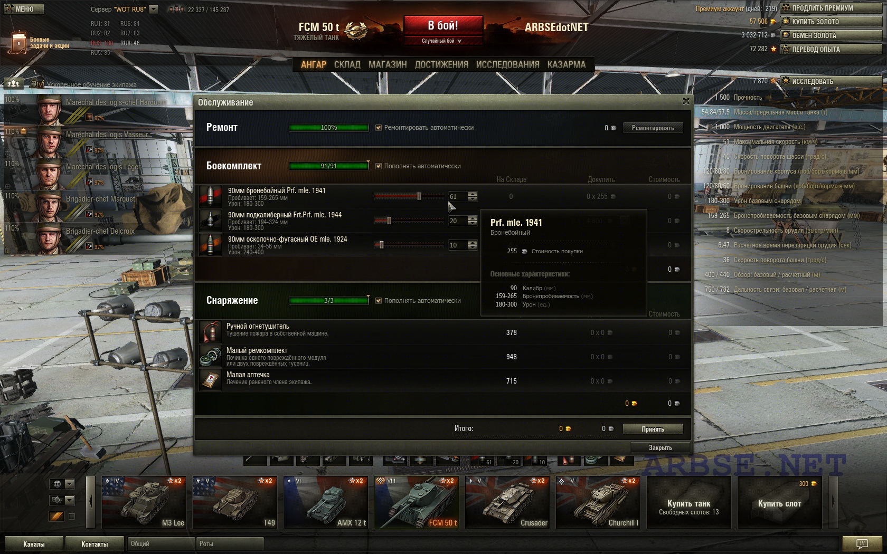This screenshot has height=554, width=887.
Task: Switch to the Магазин tab
Action: pos(388,64)
